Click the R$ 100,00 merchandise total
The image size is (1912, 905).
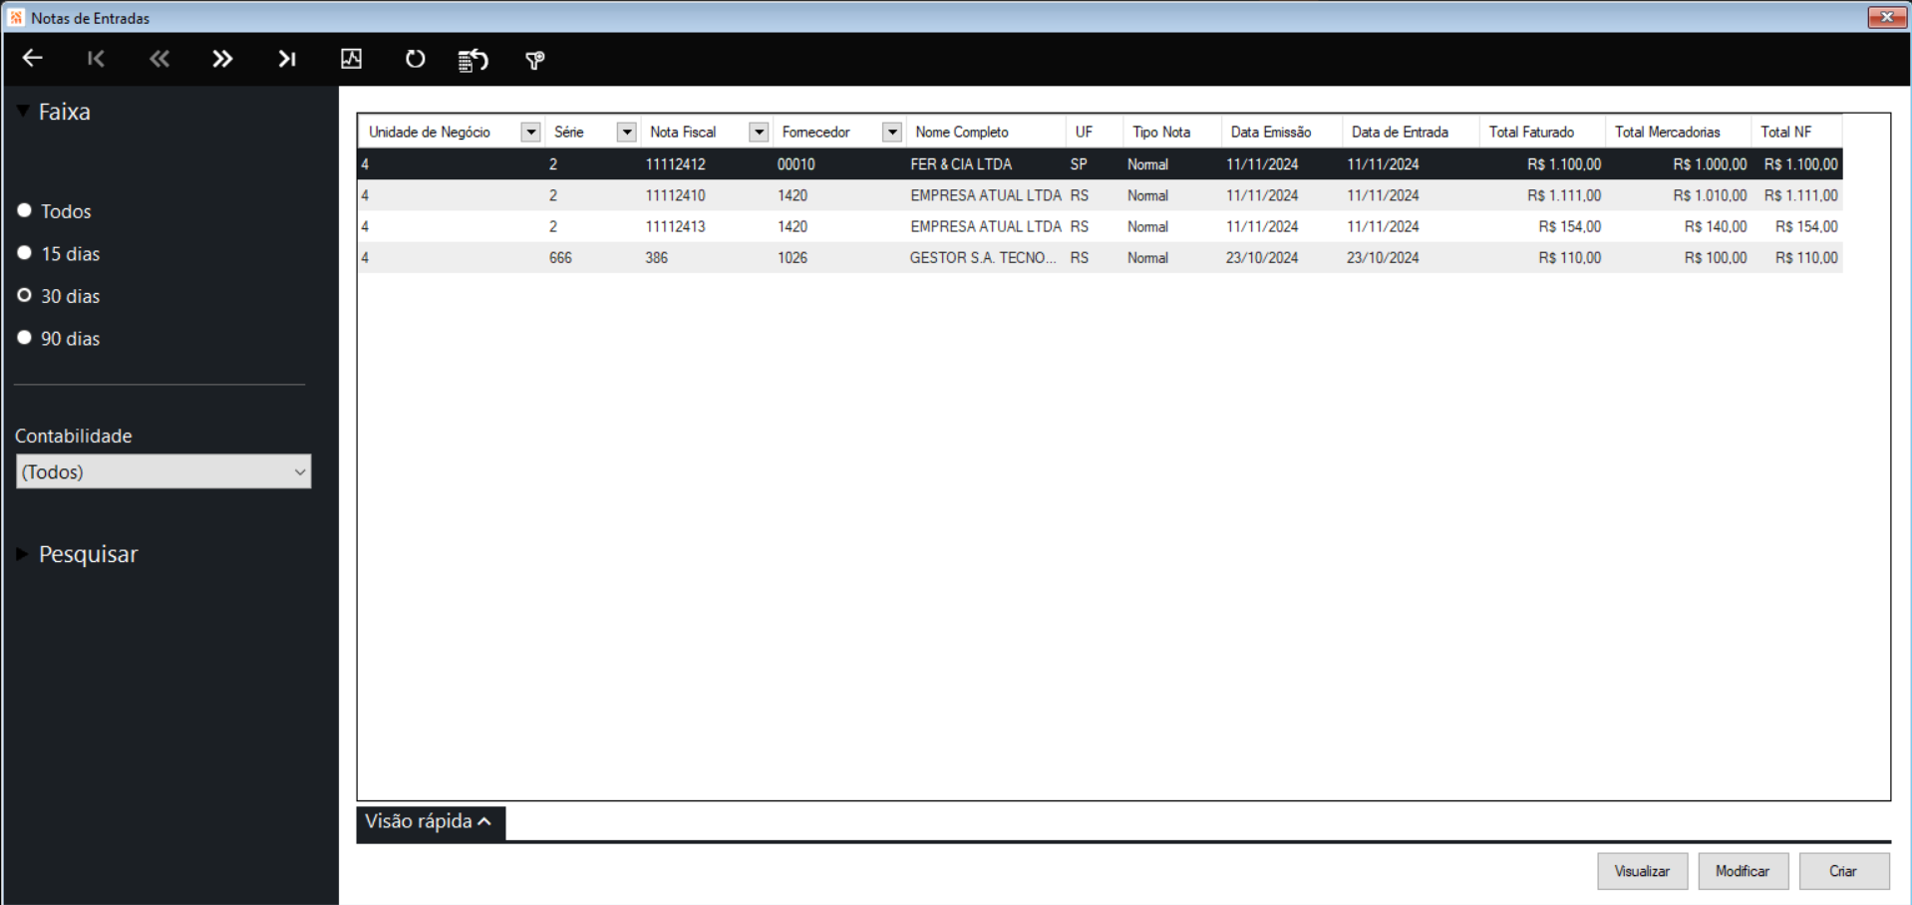1678,257
